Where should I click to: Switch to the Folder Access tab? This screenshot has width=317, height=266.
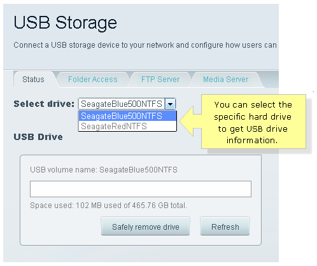93,80
